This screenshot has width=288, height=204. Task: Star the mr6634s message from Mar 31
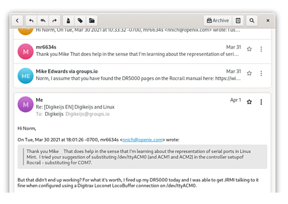click(x=249, y=49)
